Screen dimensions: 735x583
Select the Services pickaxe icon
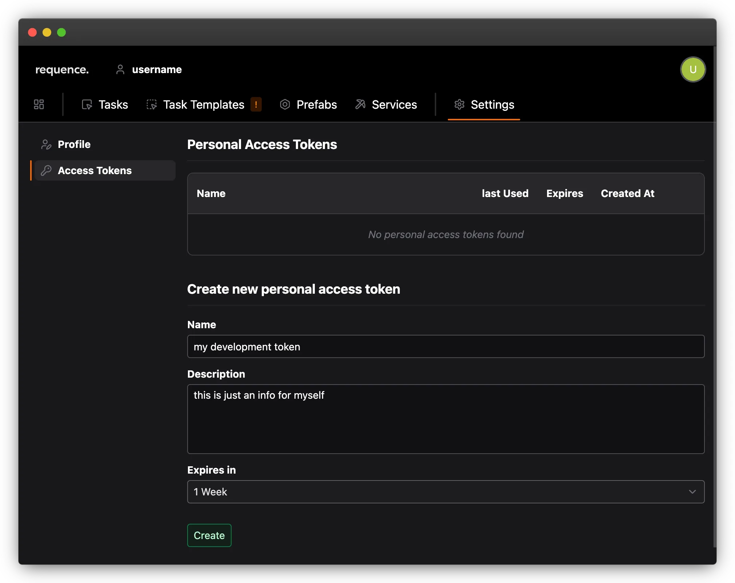point(360,104)
